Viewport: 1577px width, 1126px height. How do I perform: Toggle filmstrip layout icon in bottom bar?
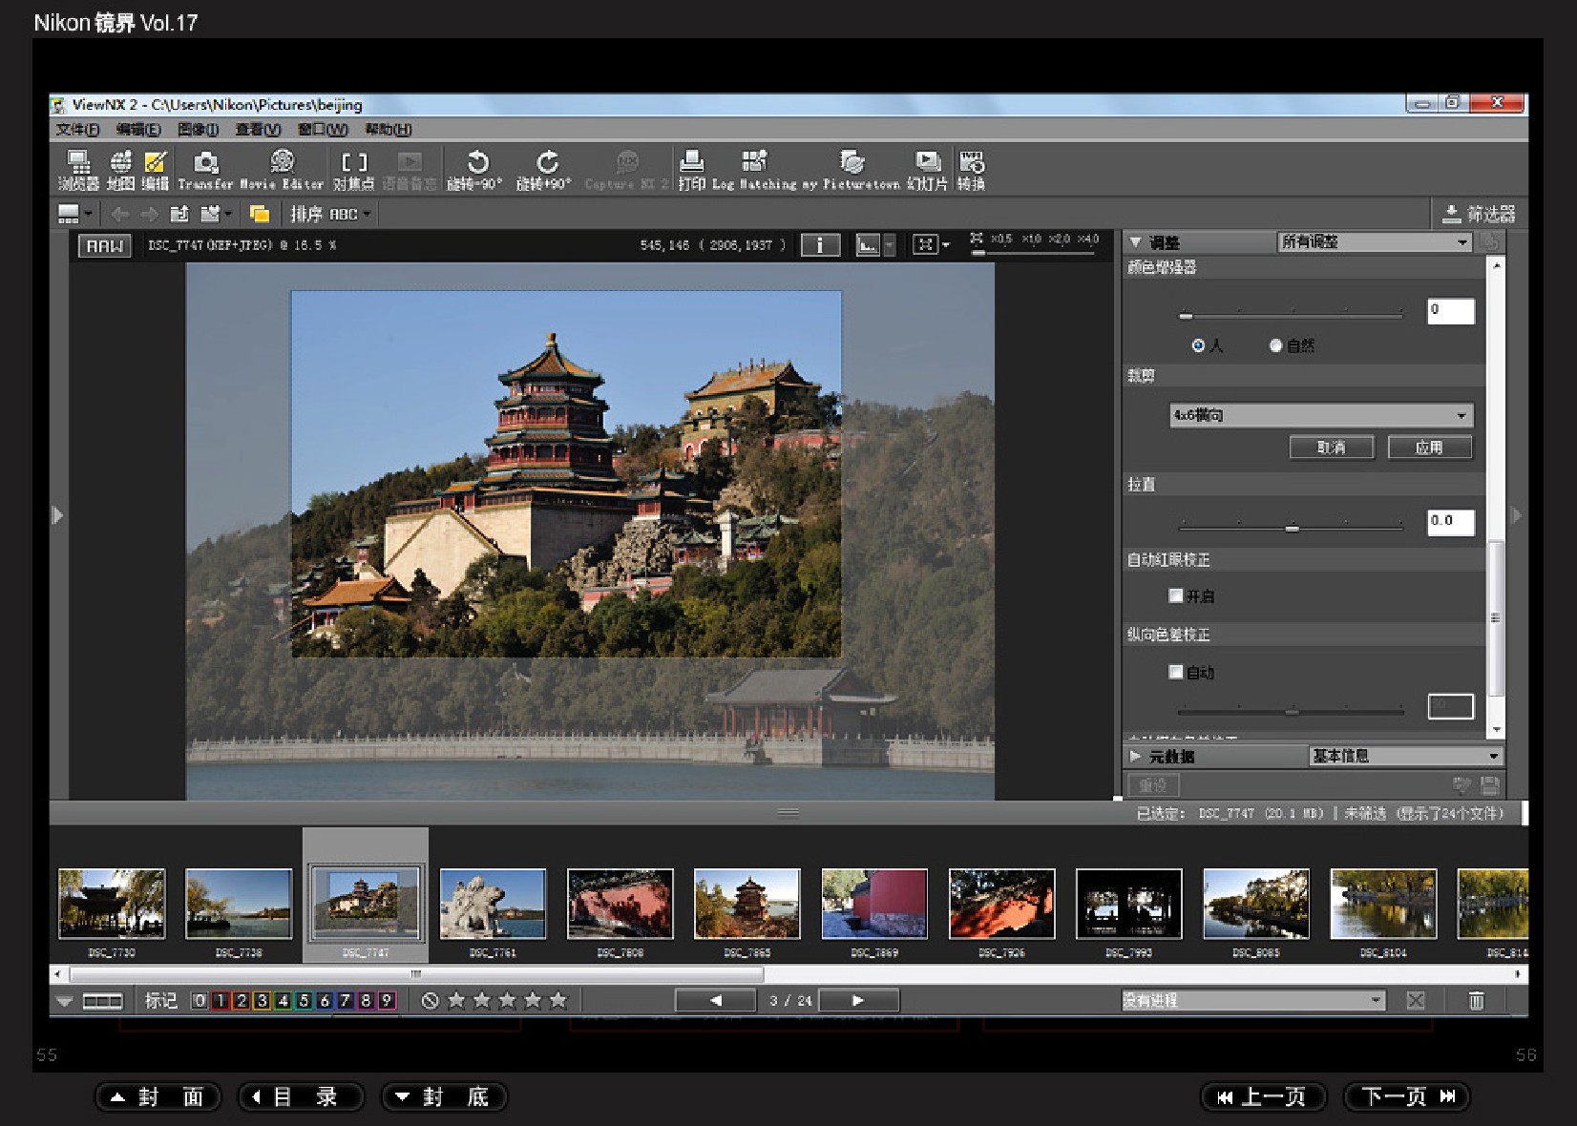click(102, 1001)
